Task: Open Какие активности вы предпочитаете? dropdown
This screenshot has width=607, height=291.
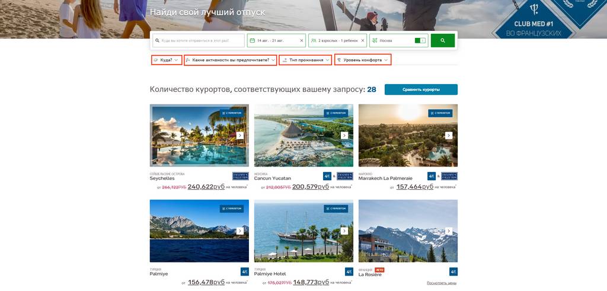Action: [231, 60]
